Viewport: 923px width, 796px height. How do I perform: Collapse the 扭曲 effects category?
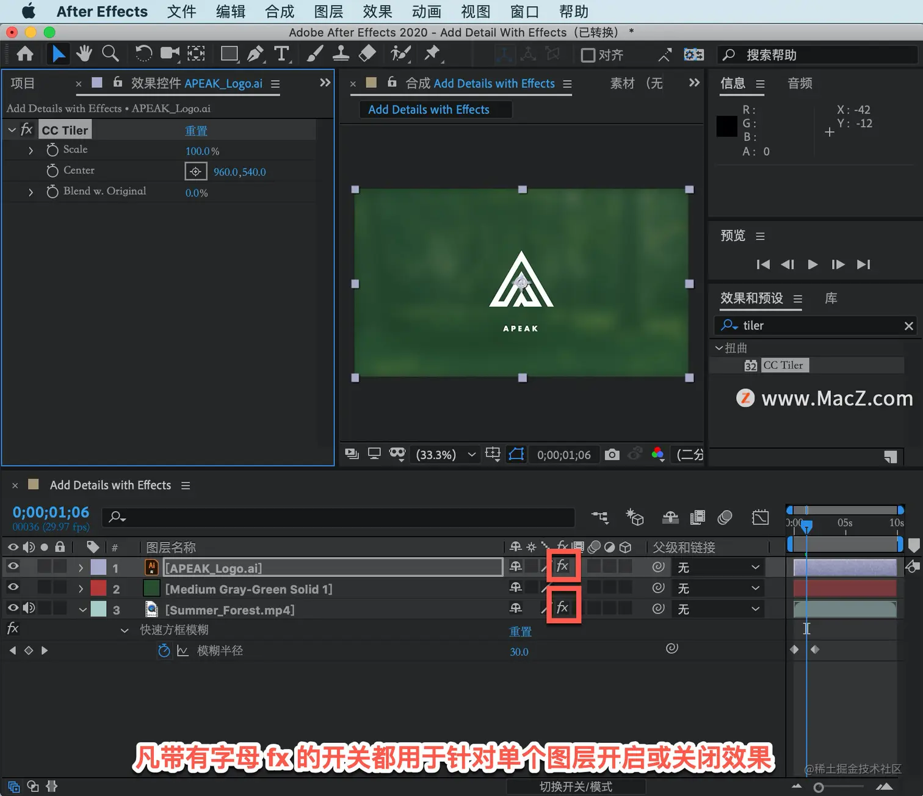tap(718, 348)
